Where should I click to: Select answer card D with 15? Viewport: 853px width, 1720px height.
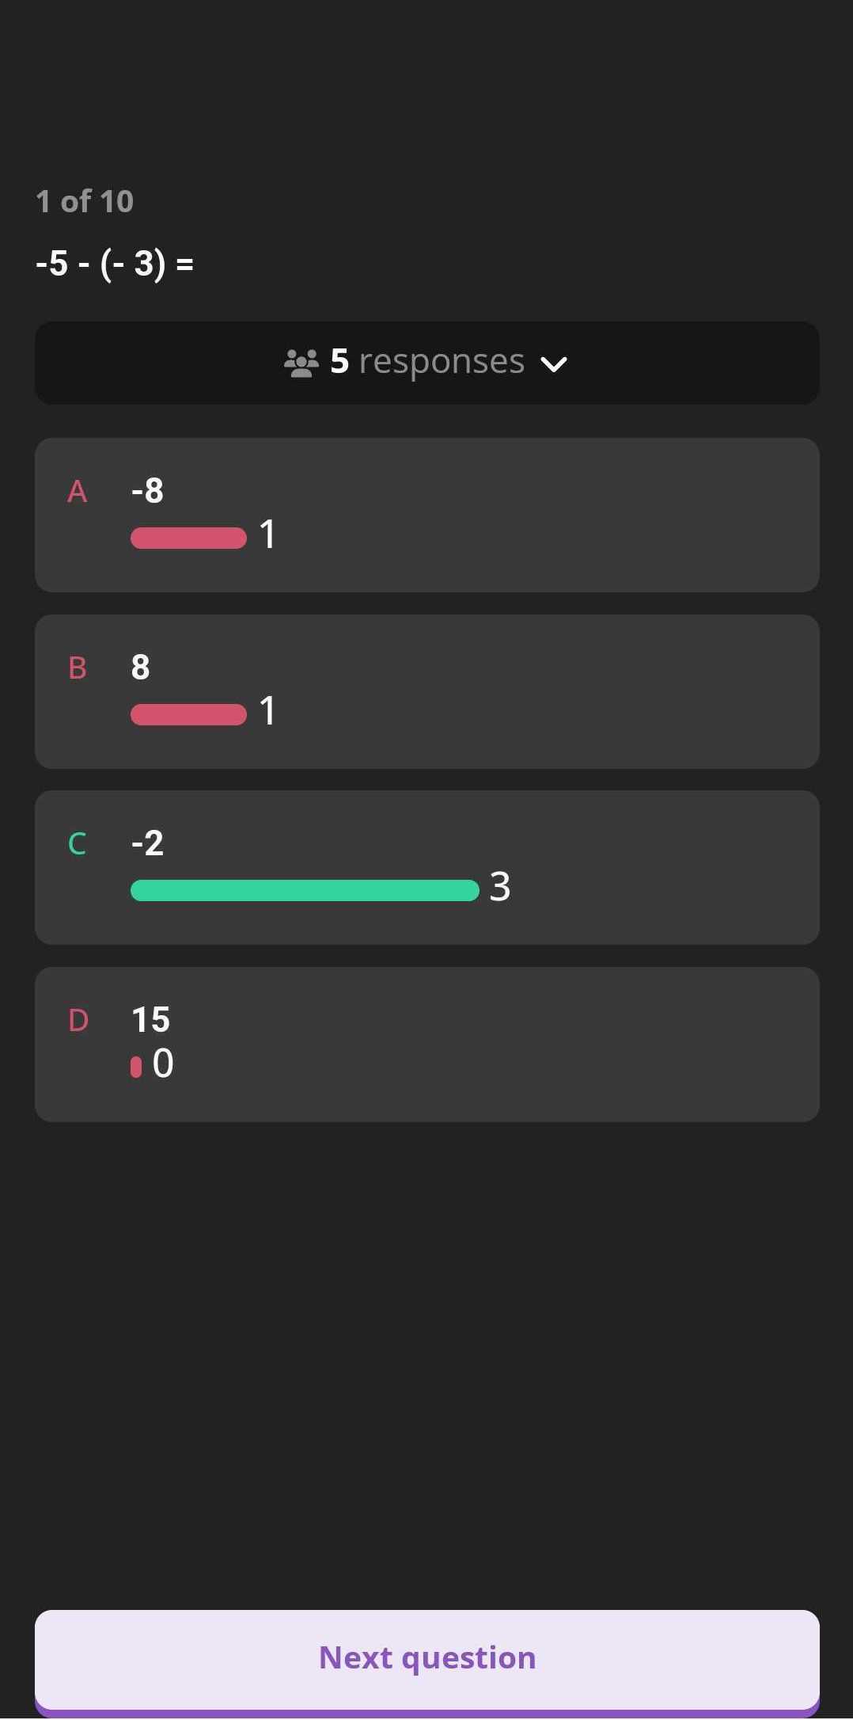(x=426, y=1044)
